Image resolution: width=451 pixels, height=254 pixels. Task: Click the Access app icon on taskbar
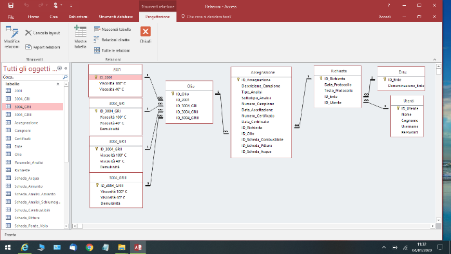(x=138, y=247)
